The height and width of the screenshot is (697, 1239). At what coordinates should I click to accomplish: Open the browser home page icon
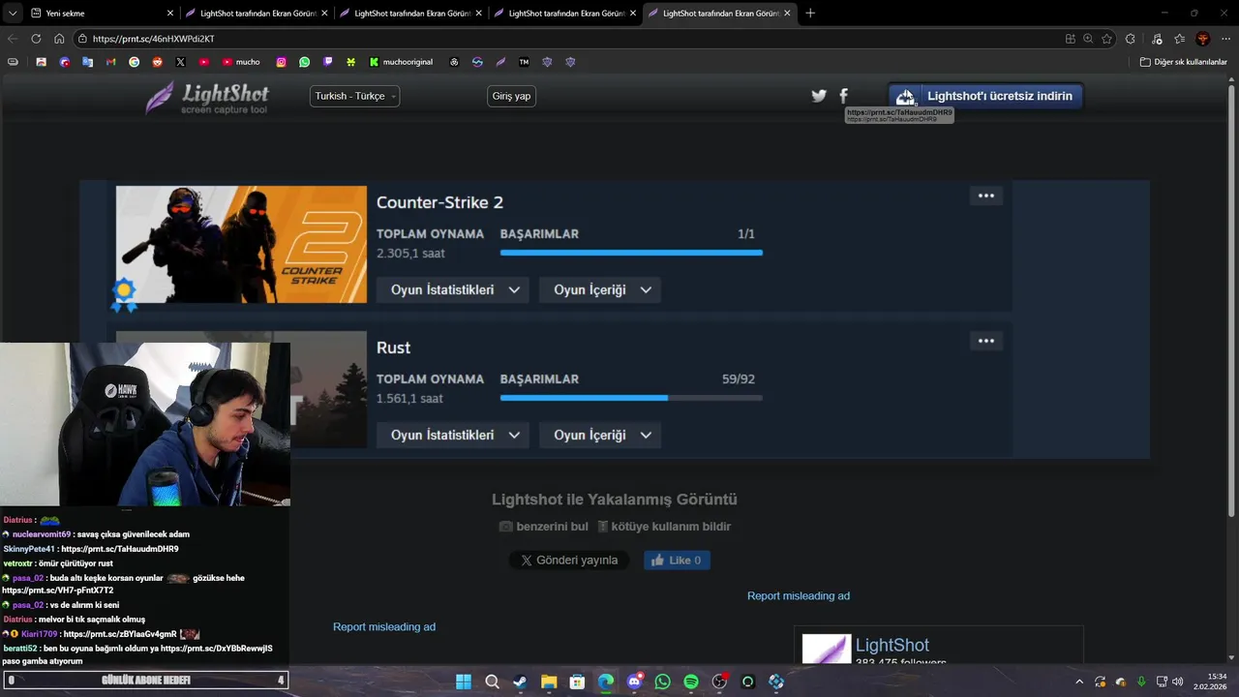pyautogui.click(x=59, y=39)
